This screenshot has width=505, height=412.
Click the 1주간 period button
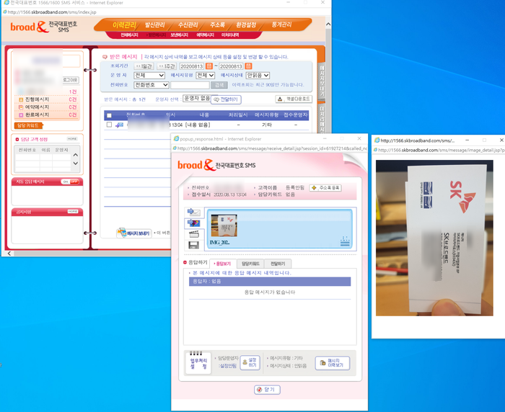(x=167, y=66)
